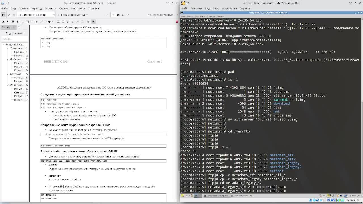The width and height of the screenshot is (363, 204).
Task: Open Okular 'Файл' menu
Action: point(5,8)
